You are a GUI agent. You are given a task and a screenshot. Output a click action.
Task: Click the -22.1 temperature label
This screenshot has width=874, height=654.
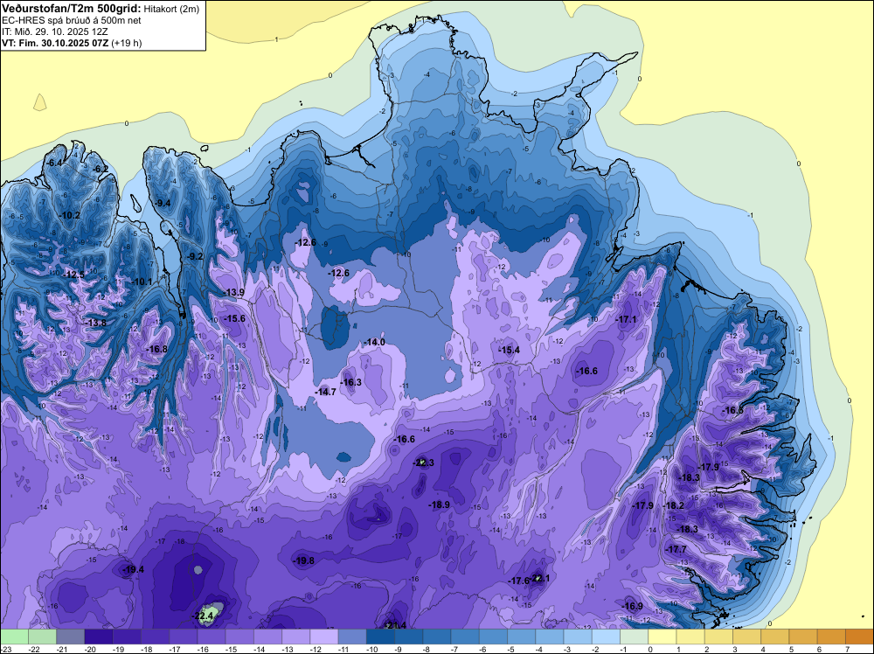541,578
